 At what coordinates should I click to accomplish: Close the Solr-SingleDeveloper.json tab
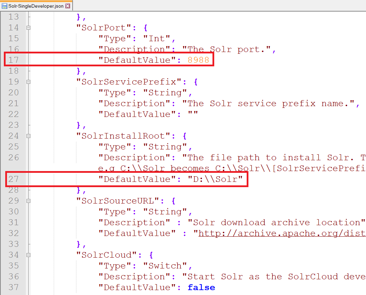click(x=68, y=6)
